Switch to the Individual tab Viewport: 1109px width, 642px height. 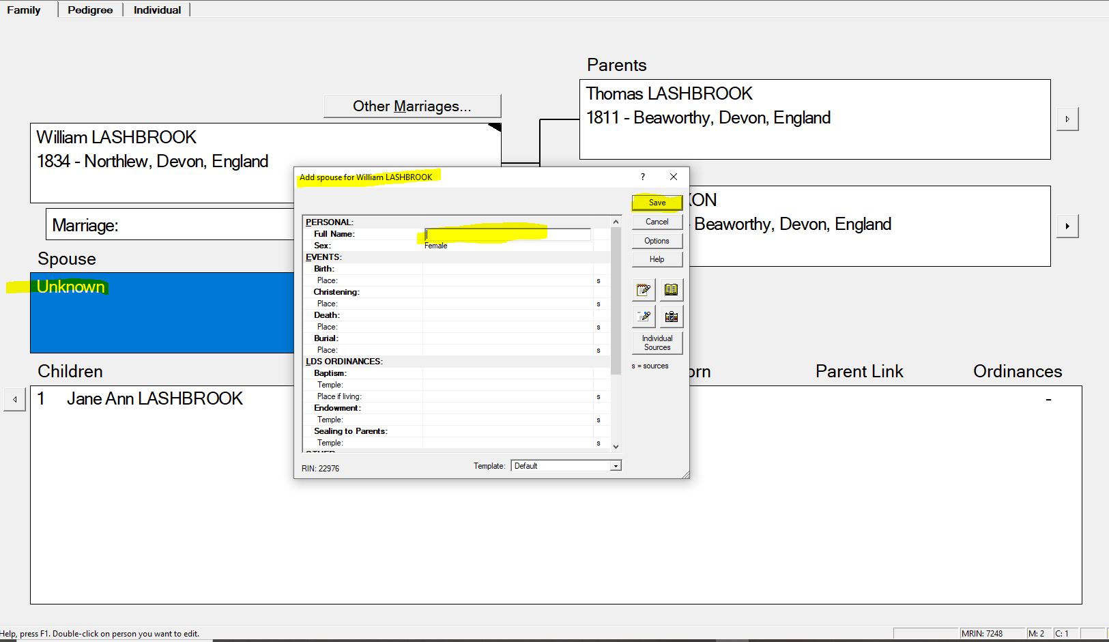[157, 10]
